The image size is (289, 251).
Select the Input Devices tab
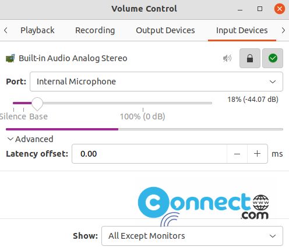(x=242, y=30)
